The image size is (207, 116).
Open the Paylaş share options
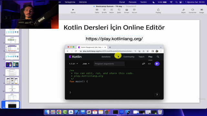tap(158, 11)
